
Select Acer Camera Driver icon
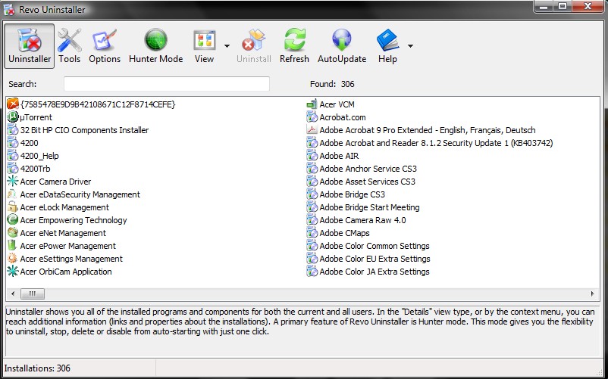tap(13, 181)
